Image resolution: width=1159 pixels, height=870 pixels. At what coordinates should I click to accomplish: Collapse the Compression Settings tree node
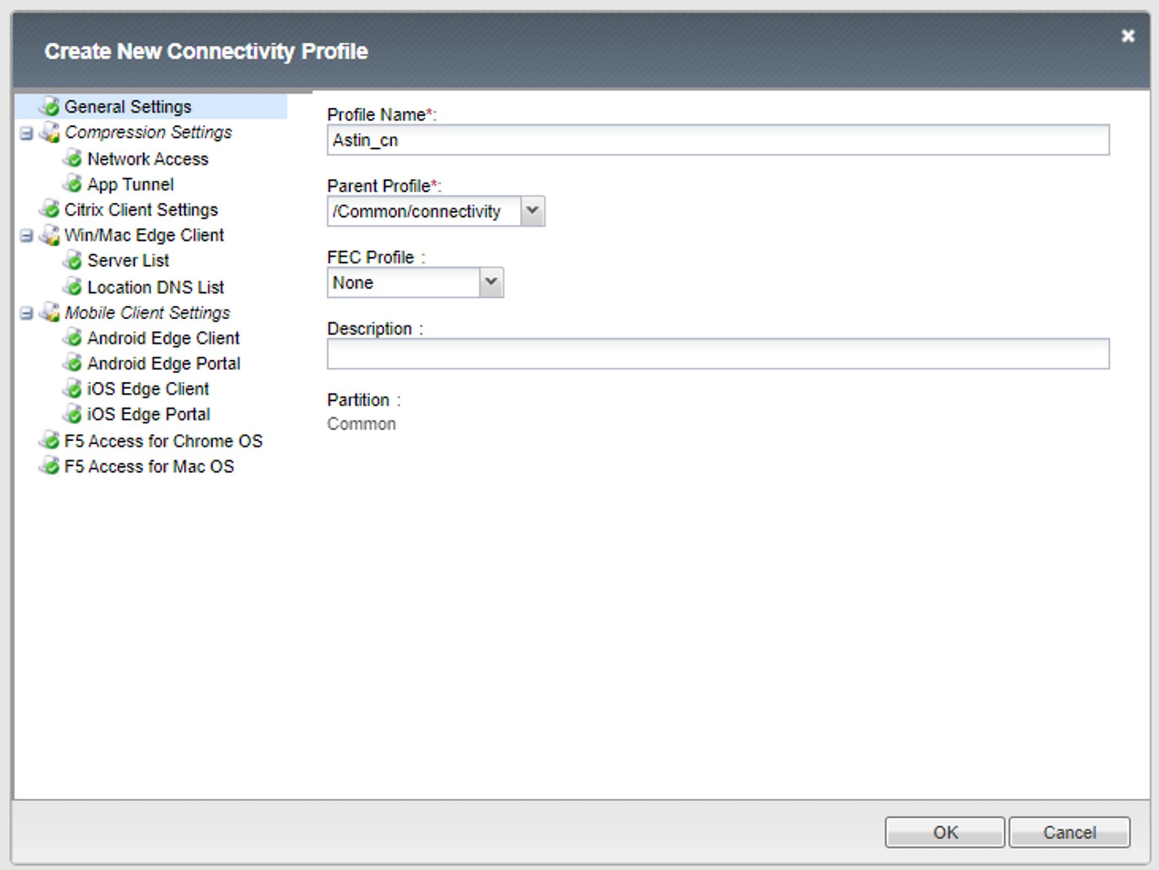tap(26, 133)
